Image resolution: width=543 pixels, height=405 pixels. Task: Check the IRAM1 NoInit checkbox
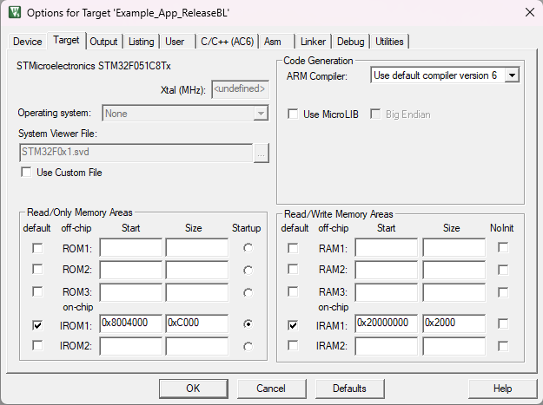[503, 324]
